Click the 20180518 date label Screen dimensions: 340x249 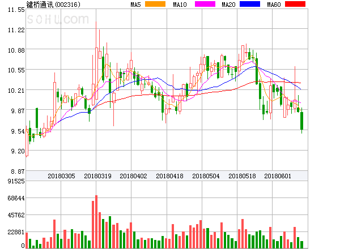[x=242, y=176]
